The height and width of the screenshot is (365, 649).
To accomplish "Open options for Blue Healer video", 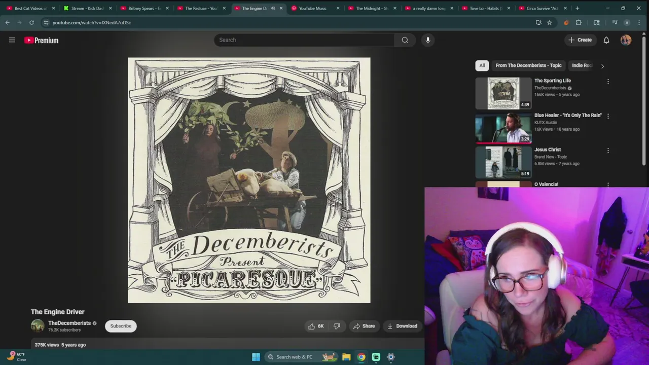I will click(x=608, y=116).
